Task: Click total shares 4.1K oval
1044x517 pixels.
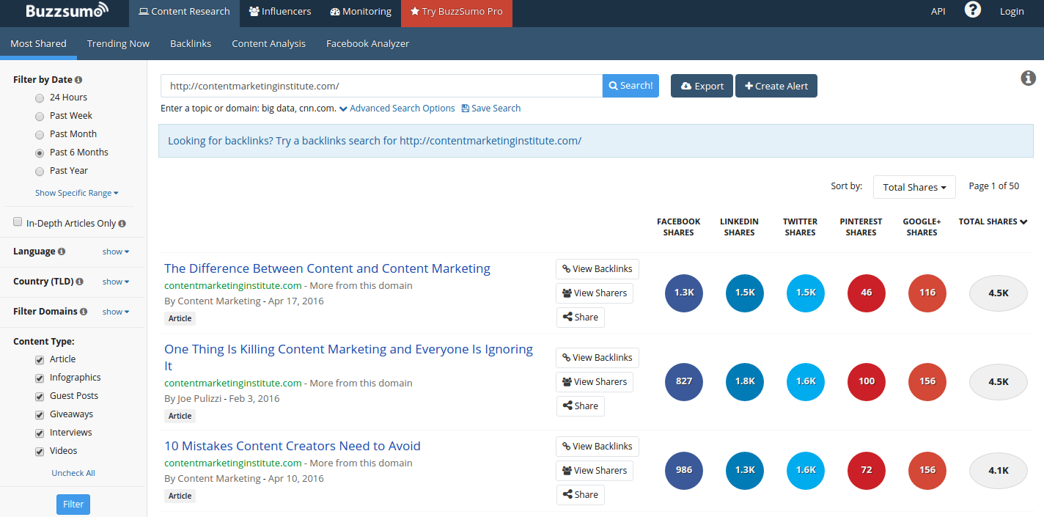Action: [999, 470]
